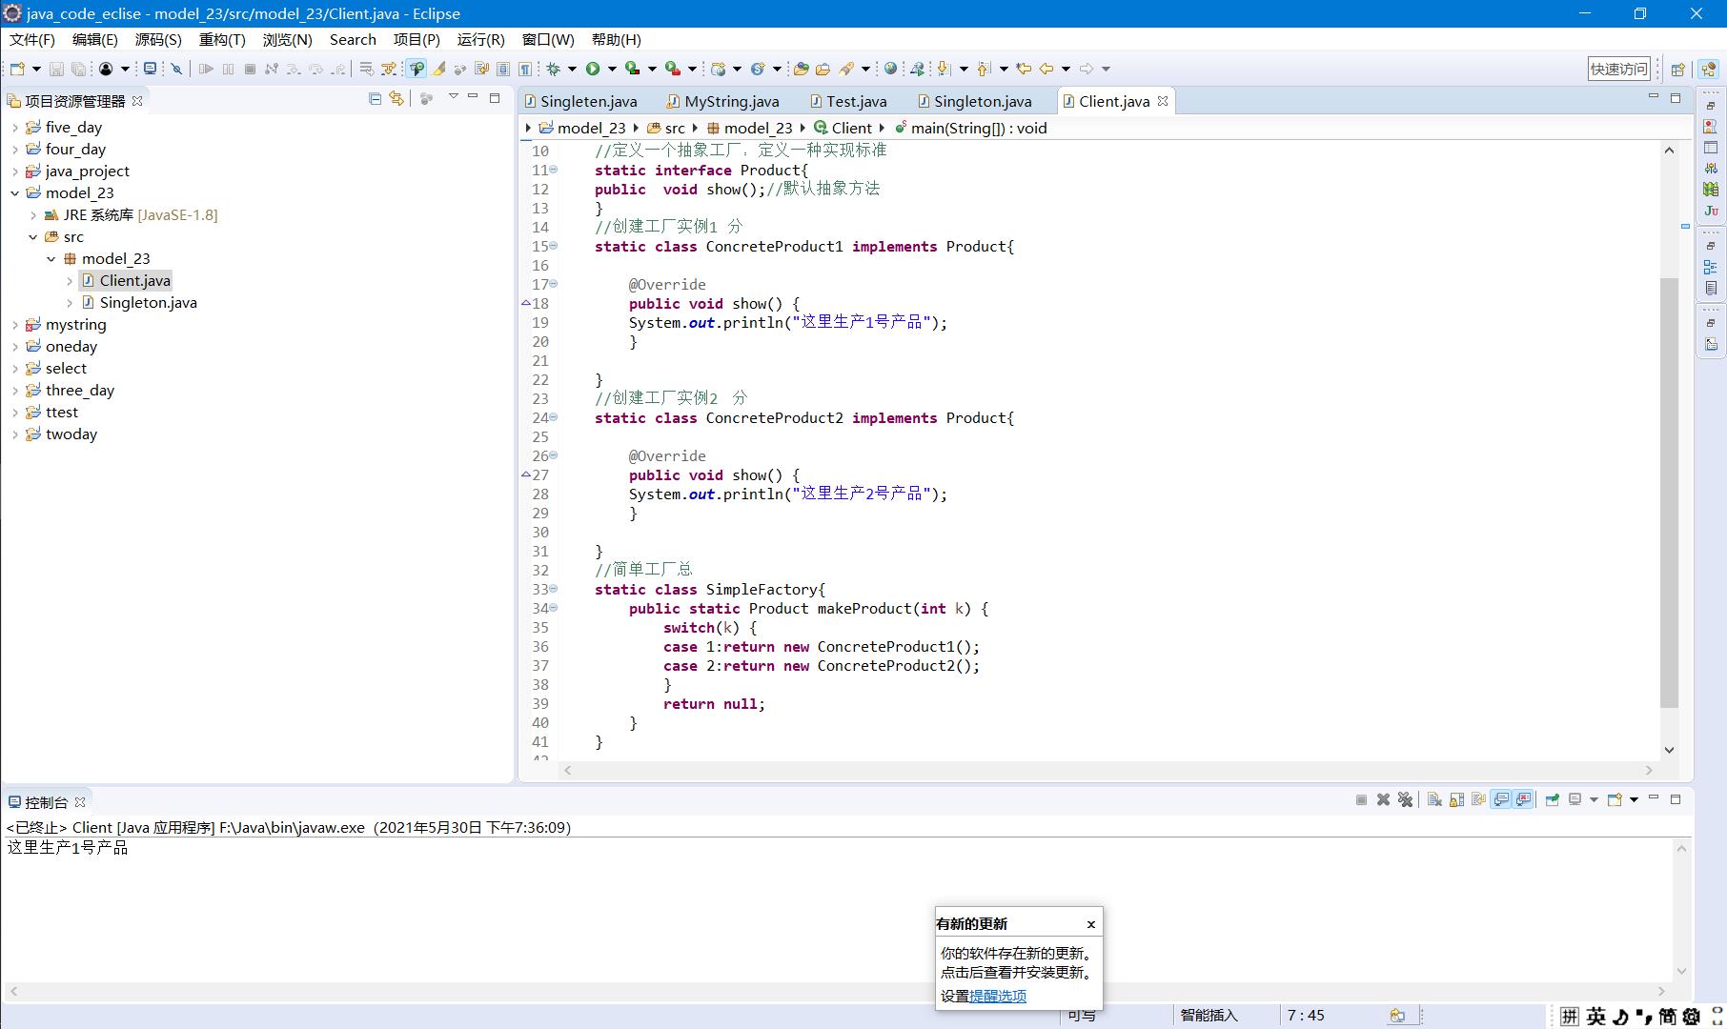
Task: Click the Debug bug icon in toolbar
Action: pyautogui.click(x=553, y=69)
